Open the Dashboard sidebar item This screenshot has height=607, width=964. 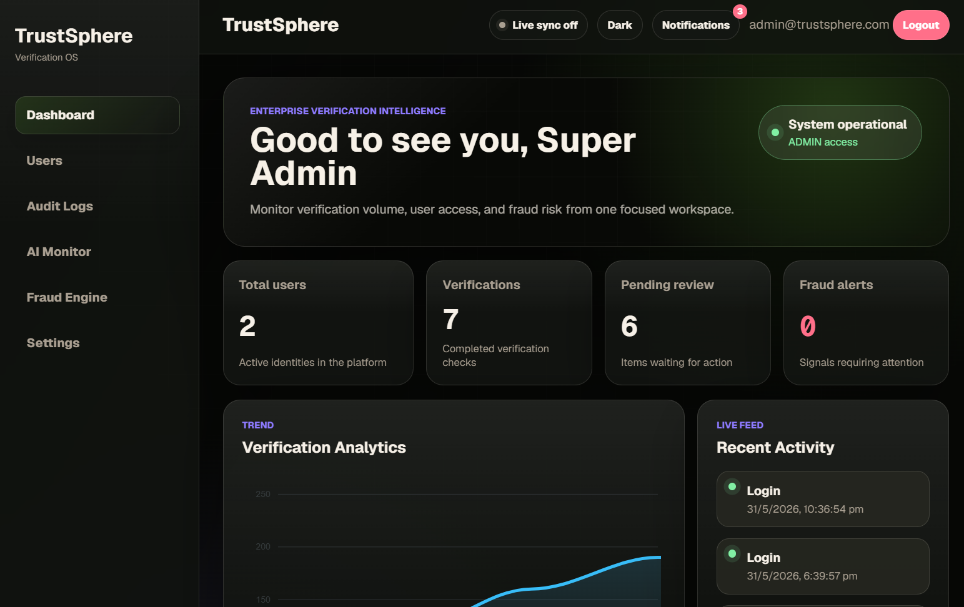click(x=97, y=115)
